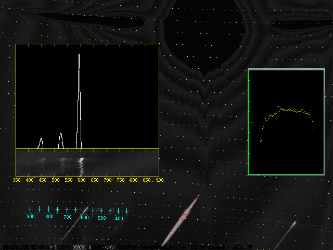333x250 pixels.
Task: Click the yellow axis label 450
Action: pyautogui.click(x=43, y=180)
